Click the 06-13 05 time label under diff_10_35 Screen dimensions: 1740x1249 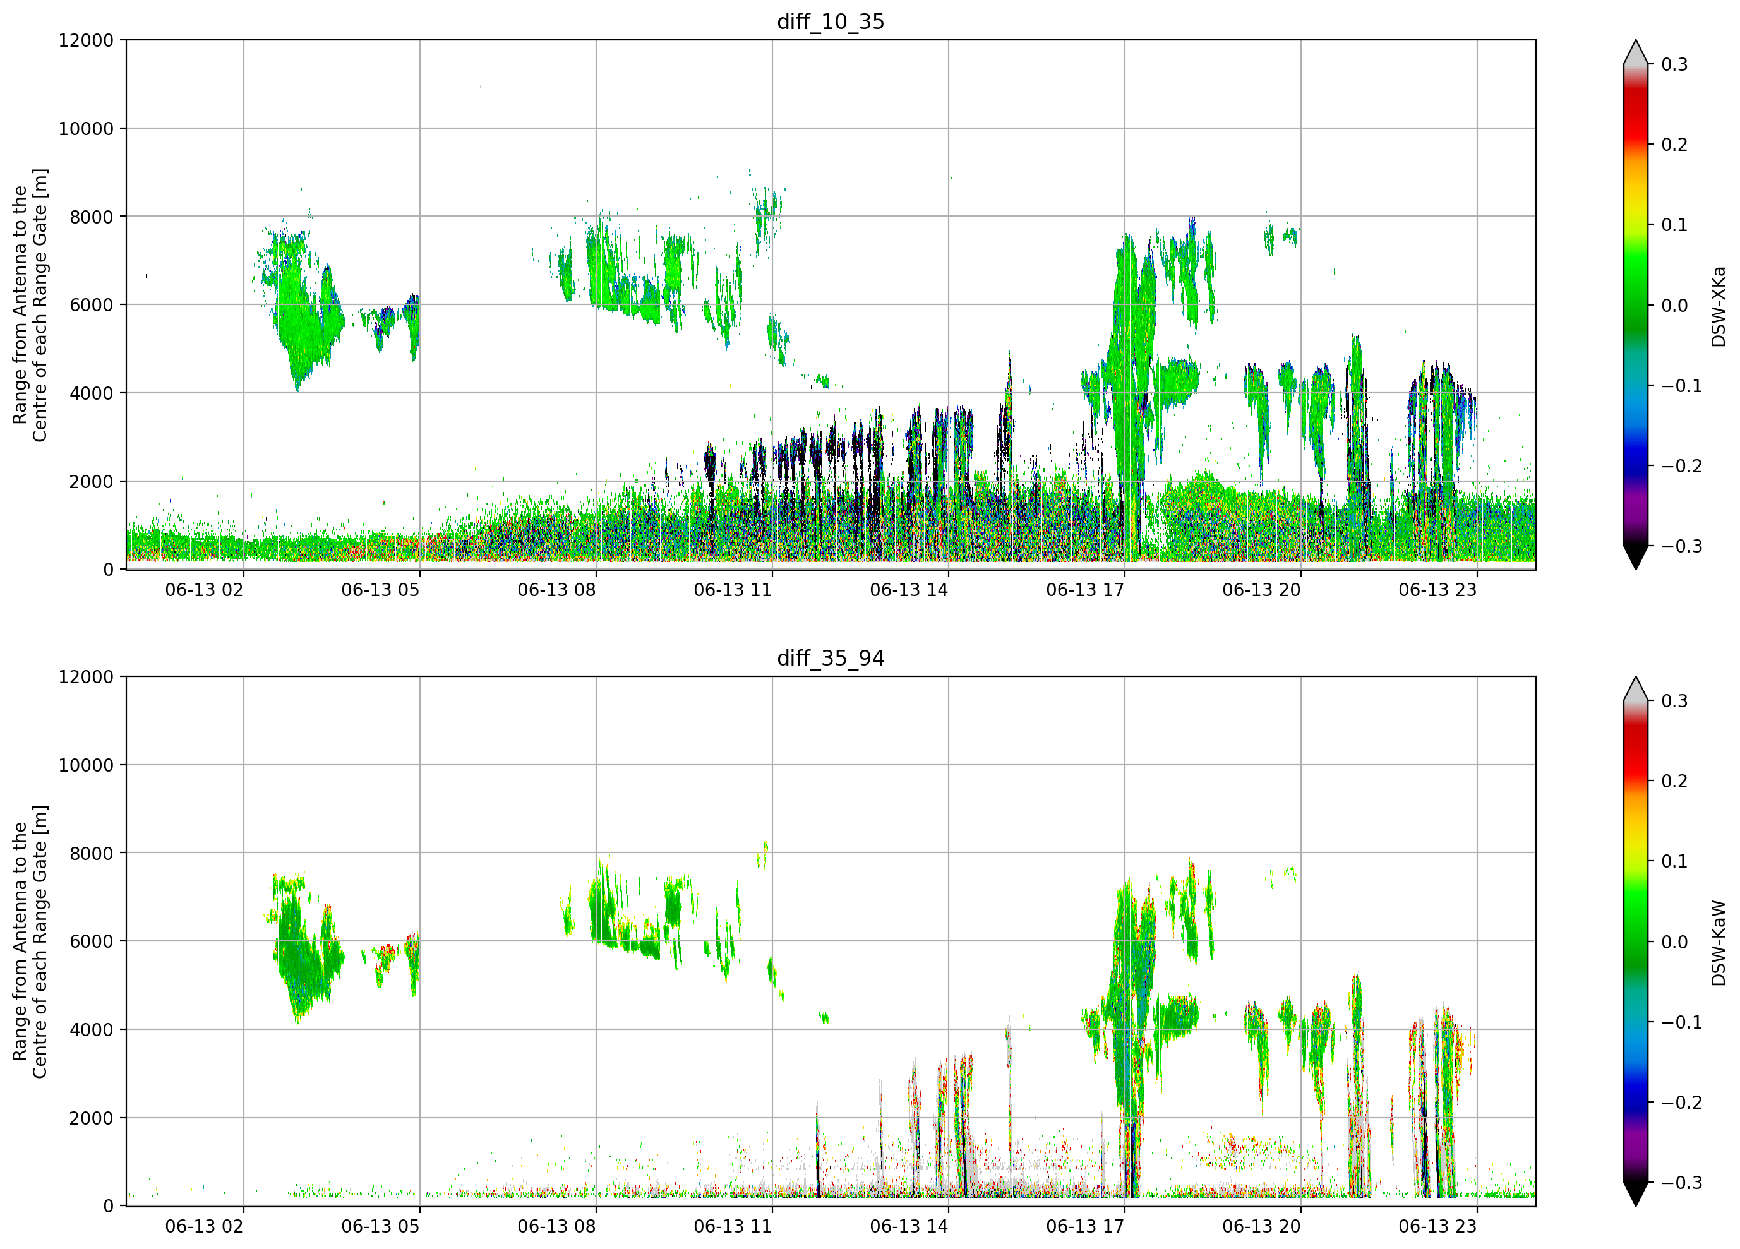tap(381, 590)
